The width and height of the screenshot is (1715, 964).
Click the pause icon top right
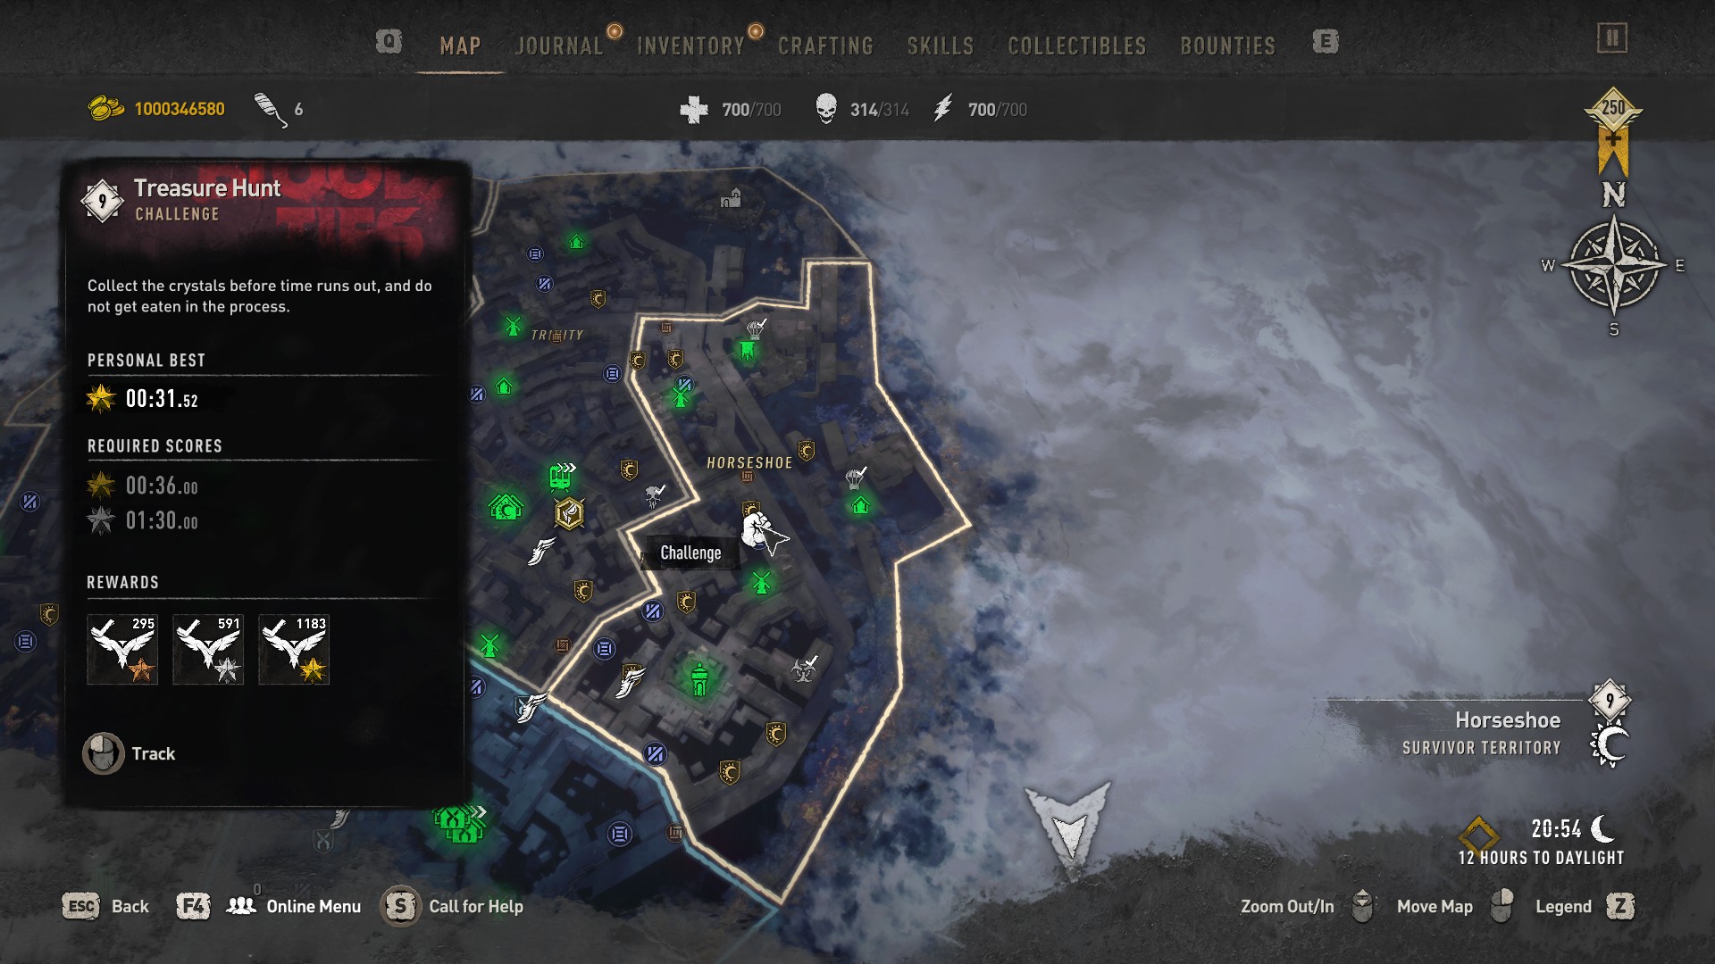1611,38
